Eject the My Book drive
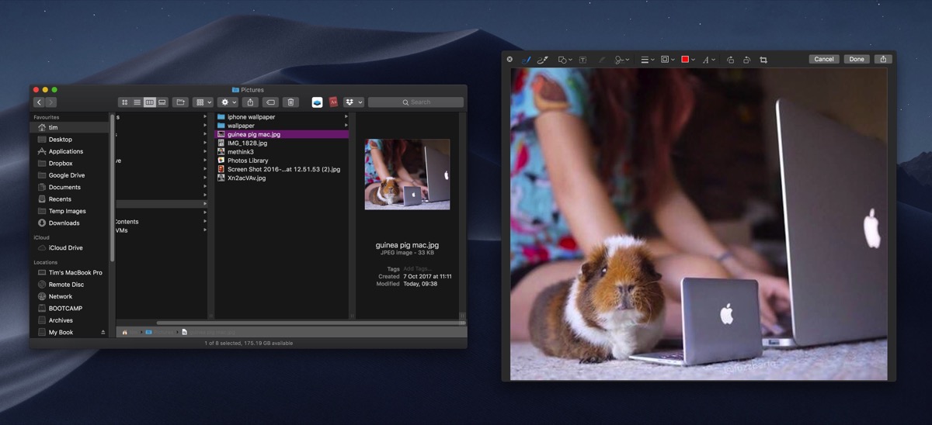The width and height of the screenshot is (932, 425). click(x=103, y=332)
